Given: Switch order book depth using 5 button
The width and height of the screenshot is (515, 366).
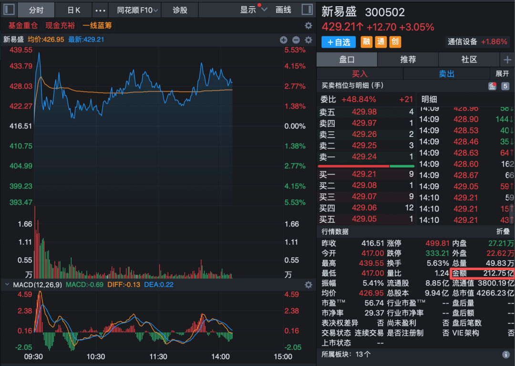Looking at the screenshot, I should (x=505, y=86).
